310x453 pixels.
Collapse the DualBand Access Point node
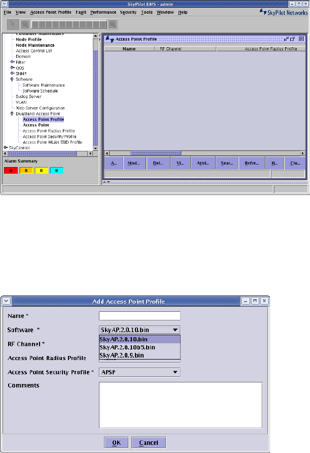(12, 114)
